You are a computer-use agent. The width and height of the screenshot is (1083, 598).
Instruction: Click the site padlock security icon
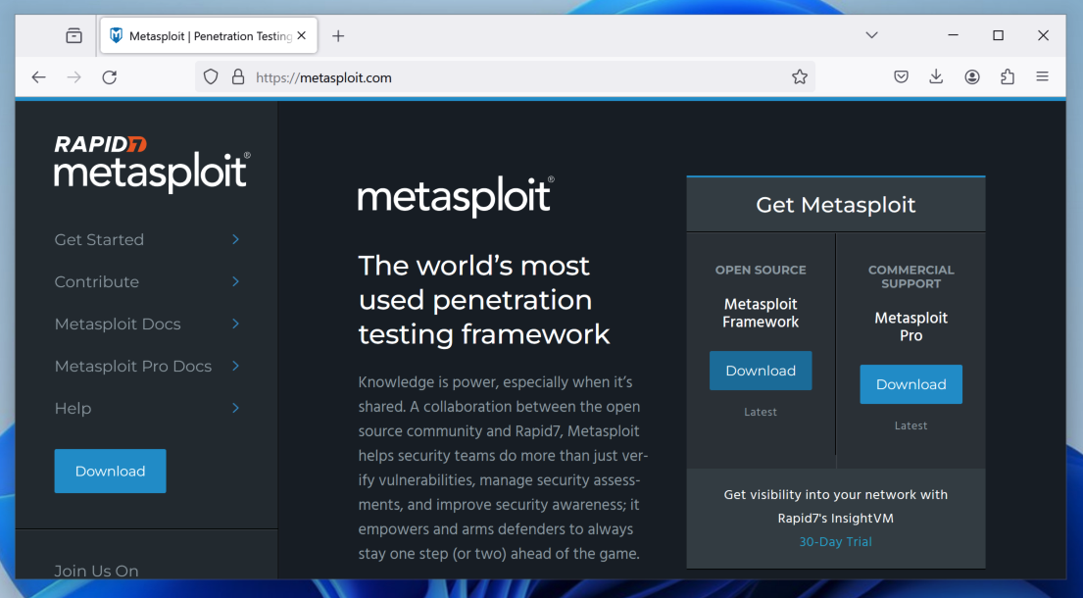point(237,76)
